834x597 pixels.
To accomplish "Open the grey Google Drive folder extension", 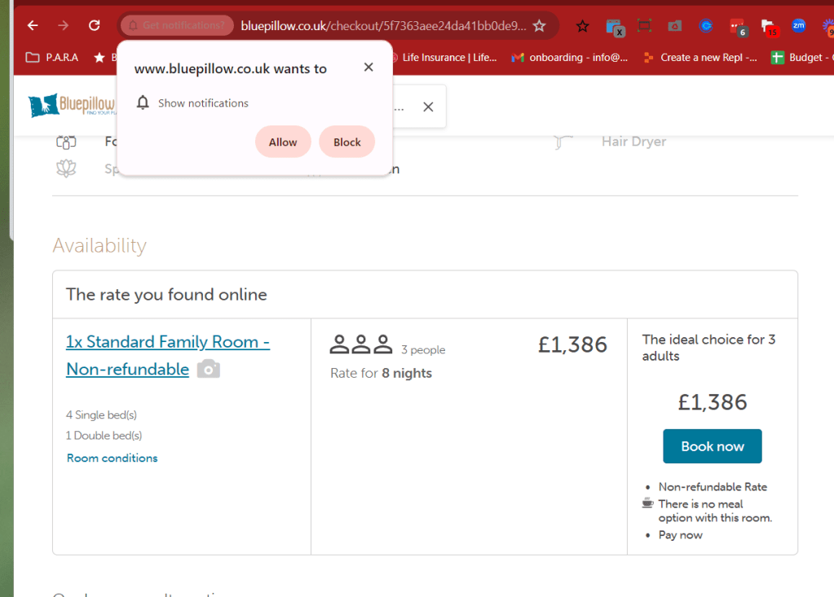I will pos(675,25).
